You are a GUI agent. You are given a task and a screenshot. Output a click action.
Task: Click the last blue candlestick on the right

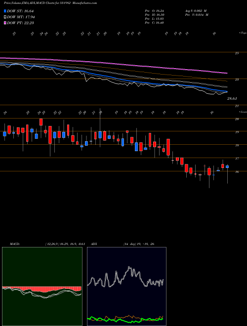click(227, 167)
